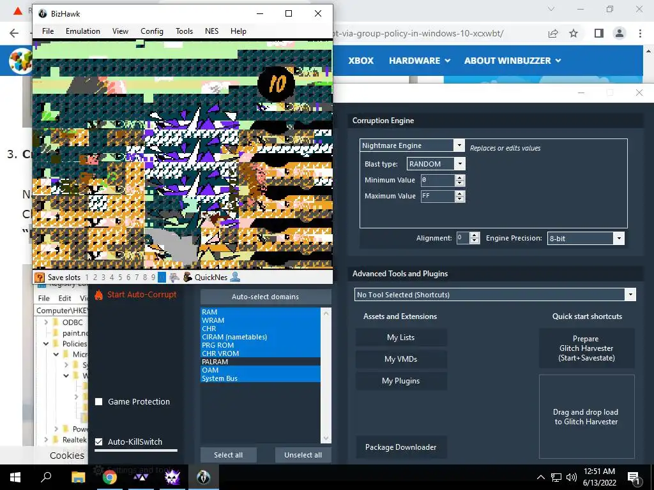Expand the ODBC registry tree node

pos(46,322)
